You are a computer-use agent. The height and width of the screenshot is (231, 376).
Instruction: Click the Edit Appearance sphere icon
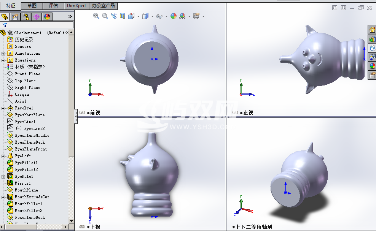(174, 16)
